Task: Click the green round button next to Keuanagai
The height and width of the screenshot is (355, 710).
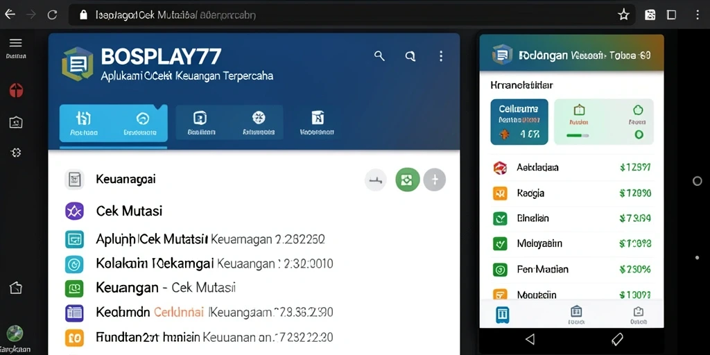Action: click(x=408, y=180)
